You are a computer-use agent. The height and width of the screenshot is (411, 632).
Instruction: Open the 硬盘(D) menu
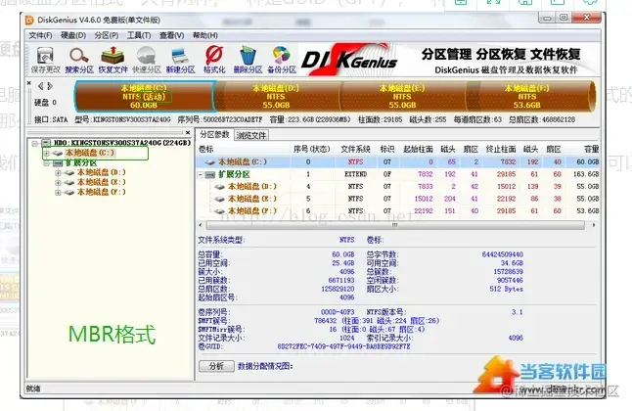tap(73, 35)
